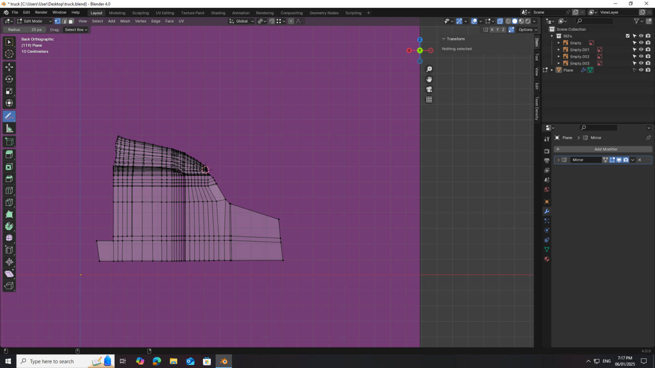Screen dimensions: 655x368
Task: Select the Shrink/Fatten tool
Action: click(9, 262)
